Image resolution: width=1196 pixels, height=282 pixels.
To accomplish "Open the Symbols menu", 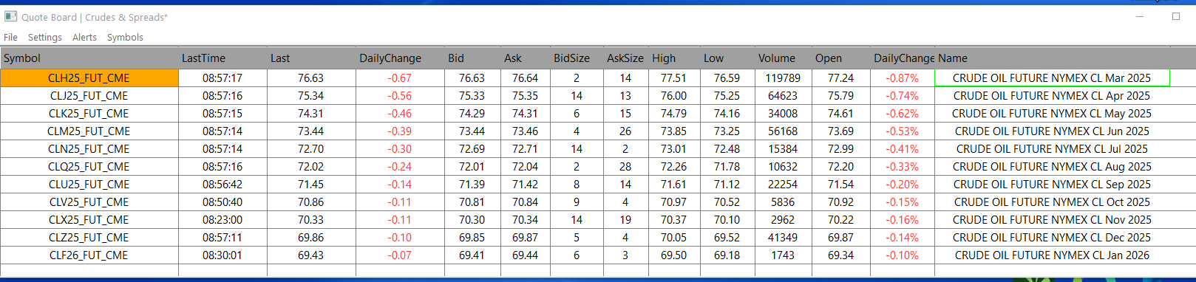I will coord(125,37).
